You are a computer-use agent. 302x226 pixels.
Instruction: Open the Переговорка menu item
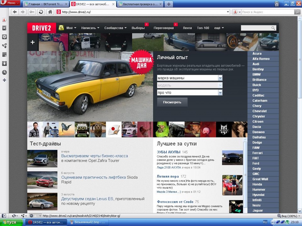coord(164,28)
